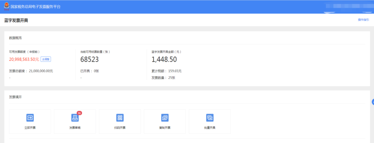Select the 发票填开 section header
The width and height of the screenshot is (374, 143).
click(x=16, y=97)
